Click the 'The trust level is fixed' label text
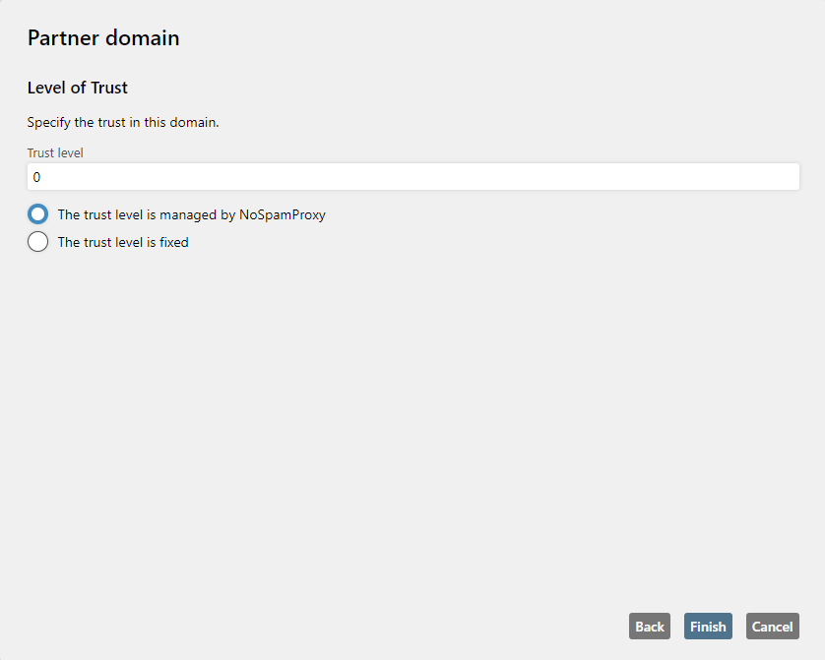 pyautogui.click(x=123, y=242)
